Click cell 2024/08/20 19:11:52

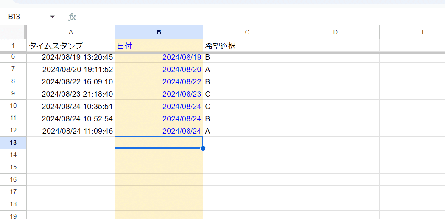point(71,69)
